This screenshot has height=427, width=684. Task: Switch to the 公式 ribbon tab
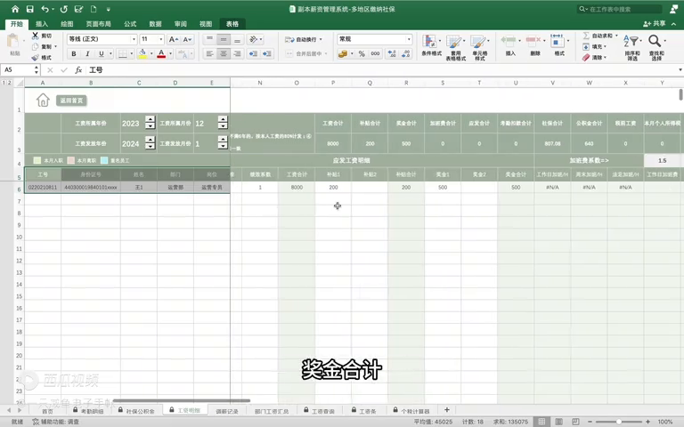pyautogui.click(x=130, y=24)
